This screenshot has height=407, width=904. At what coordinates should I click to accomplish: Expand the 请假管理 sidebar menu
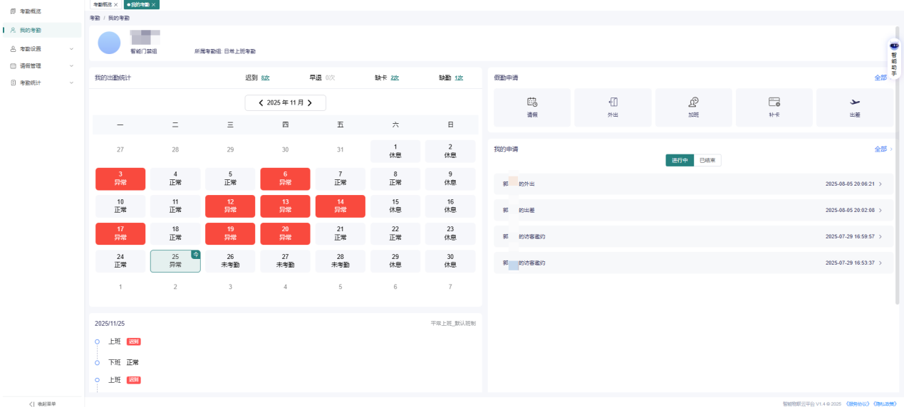click(41, 65)
